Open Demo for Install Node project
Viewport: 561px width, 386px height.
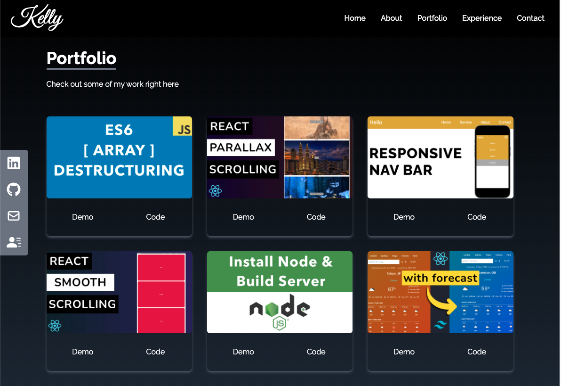pos(243,352)
